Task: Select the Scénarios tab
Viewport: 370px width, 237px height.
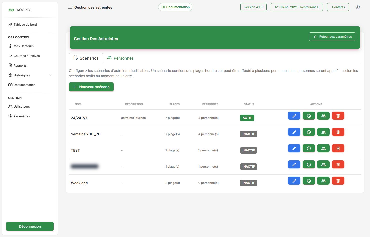Action: tap(86, 58)
